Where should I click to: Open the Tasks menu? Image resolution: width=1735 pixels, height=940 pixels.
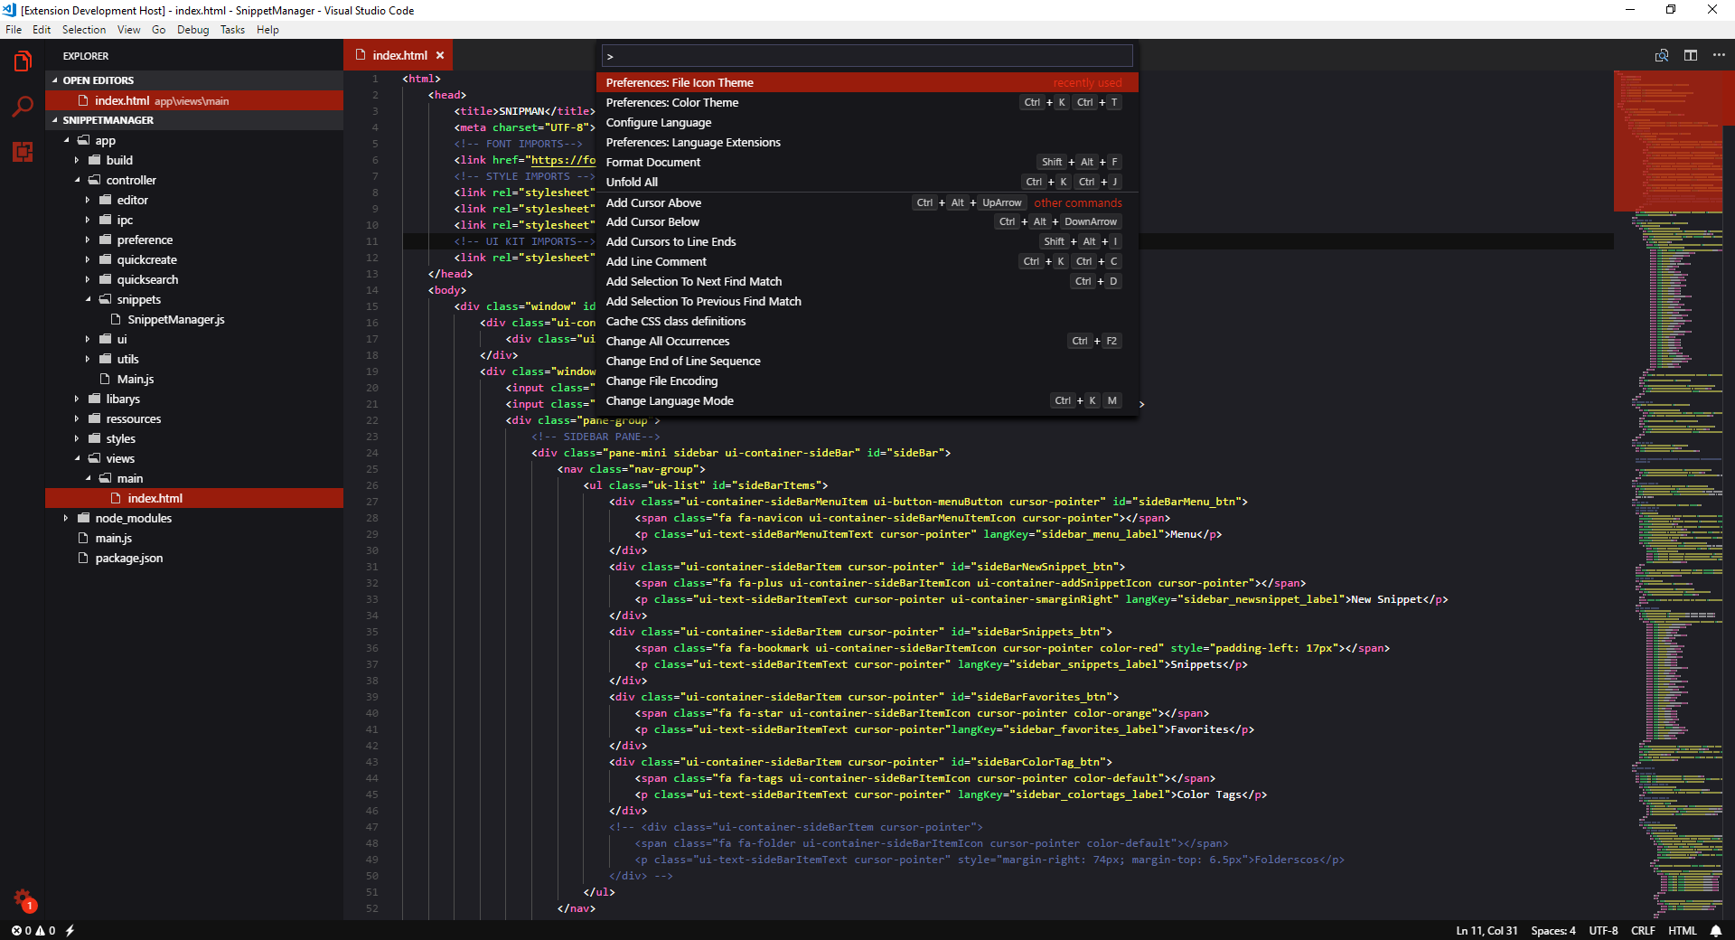(x=232, y=30)
